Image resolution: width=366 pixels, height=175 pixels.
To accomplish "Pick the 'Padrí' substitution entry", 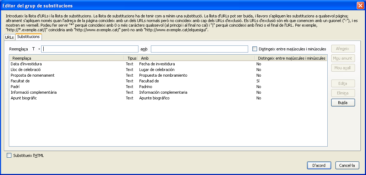I will pyautogui.click(x=15, y=87).
